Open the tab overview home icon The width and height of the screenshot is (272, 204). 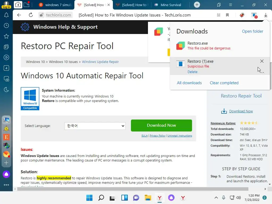tap(18, 5)
